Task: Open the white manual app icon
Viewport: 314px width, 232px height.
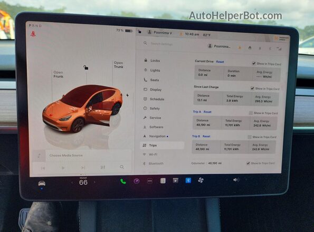Action: pyautogui.click(x=163, y=181)
